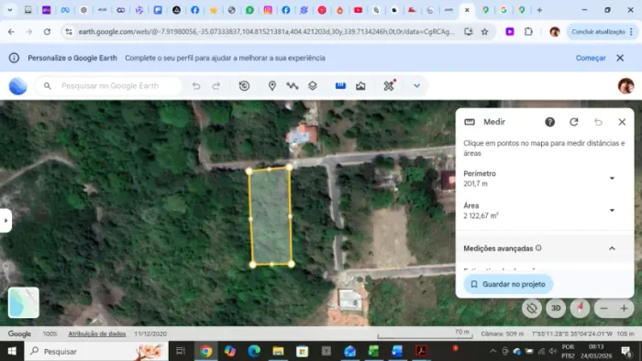
Task: Click the imagery date 11/12/2020
Action: [x=150, y=334]
